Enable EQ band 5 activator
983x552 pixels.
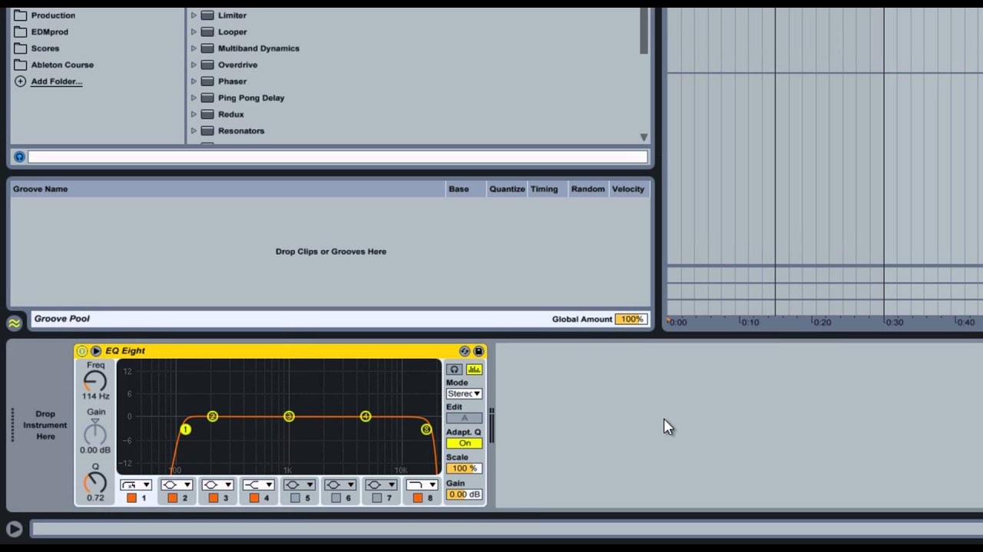pyautogui.click(x=295, y=498)
